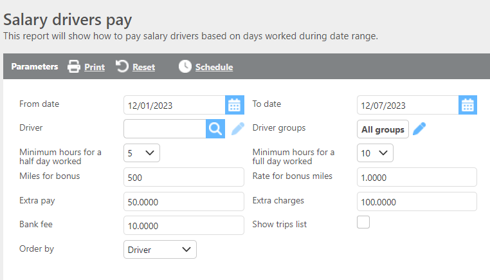This screenshot has height=280, width=490.
Task: Open the From date calendar picker
Action: coord(234,105)
